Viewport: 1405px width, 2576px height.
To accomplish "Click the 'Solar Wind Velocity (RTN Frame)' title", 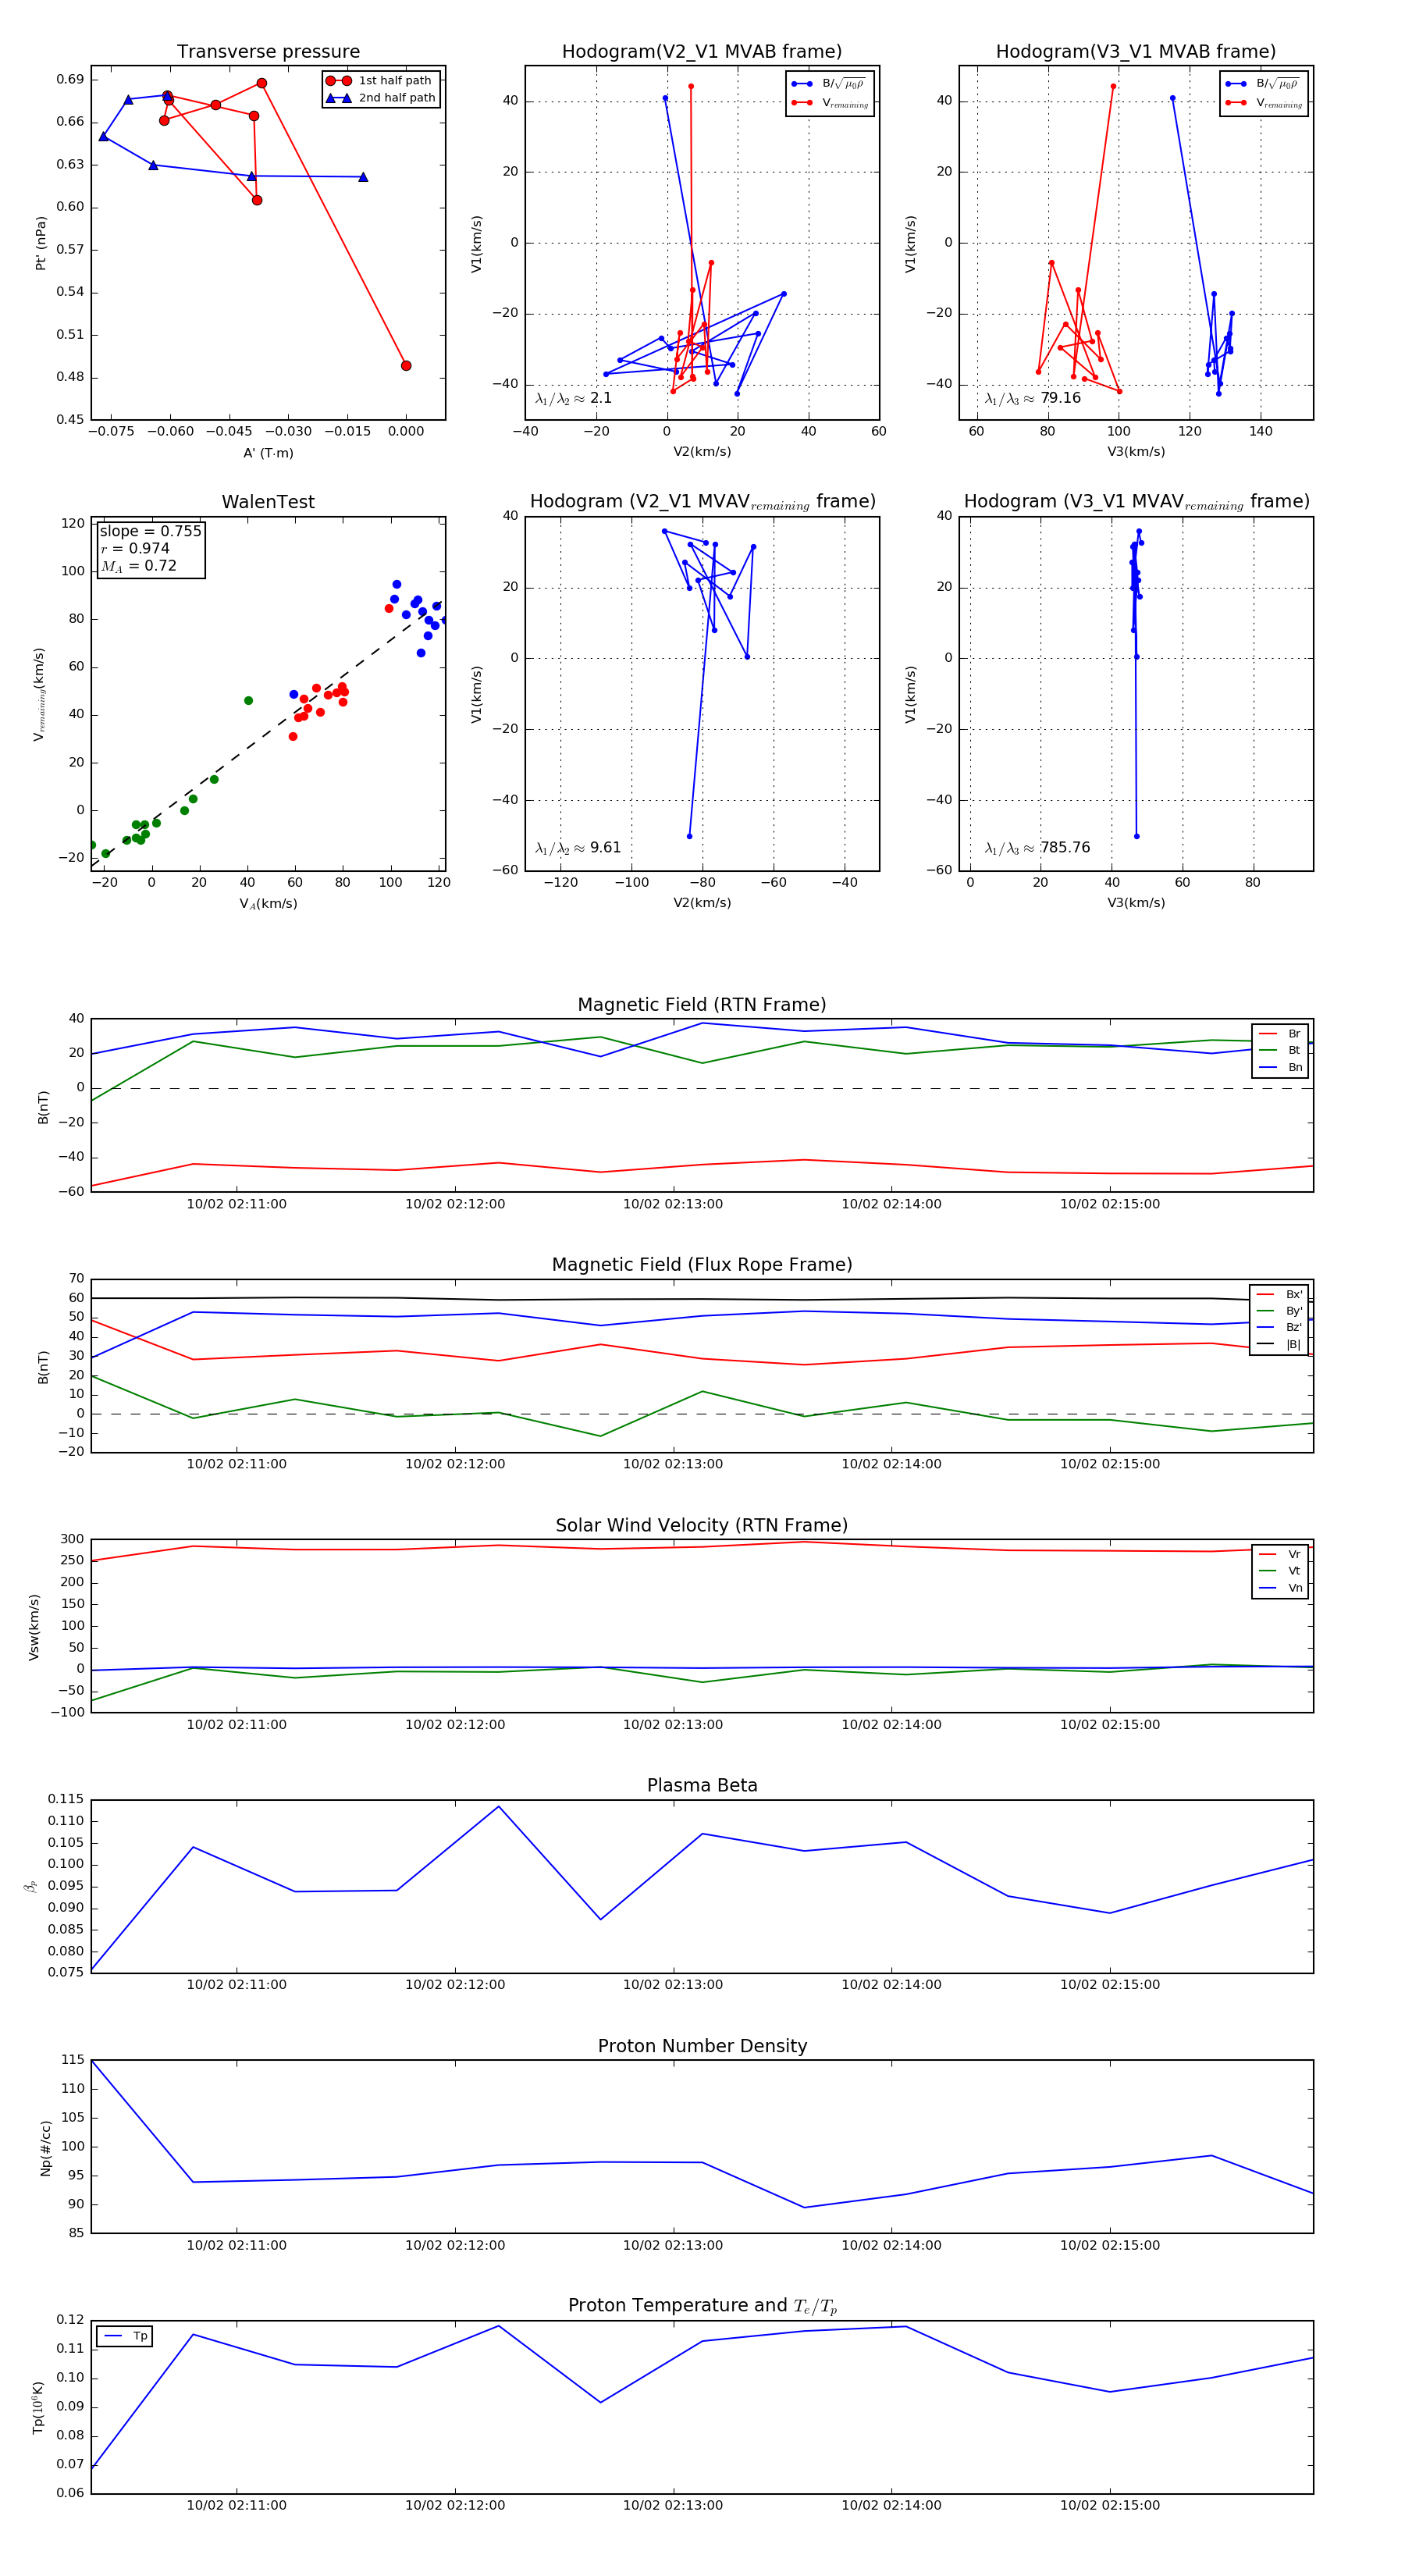I will point(702,1525).
